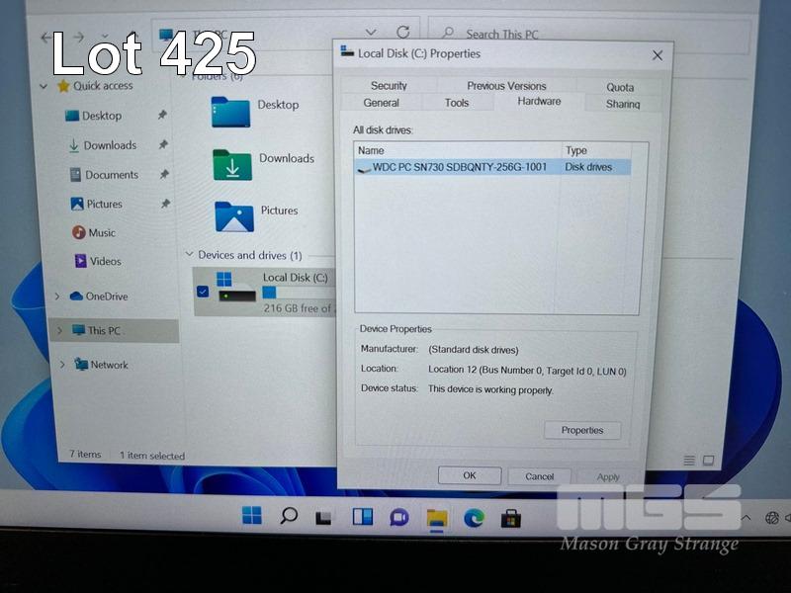
Task: Click the Windows Start button
Action: tap(252, 516)
